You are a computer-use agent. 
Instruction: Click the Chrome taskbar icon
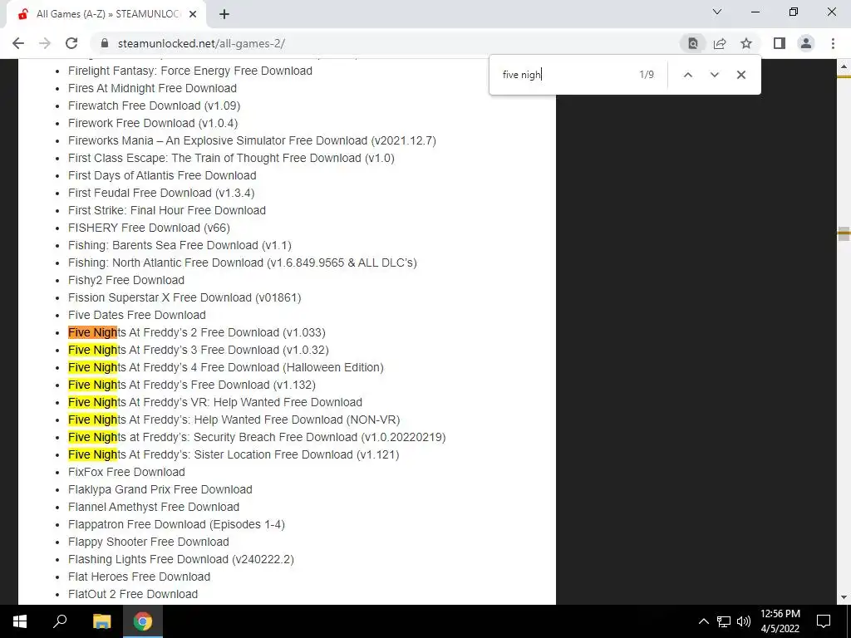point(143,621)
